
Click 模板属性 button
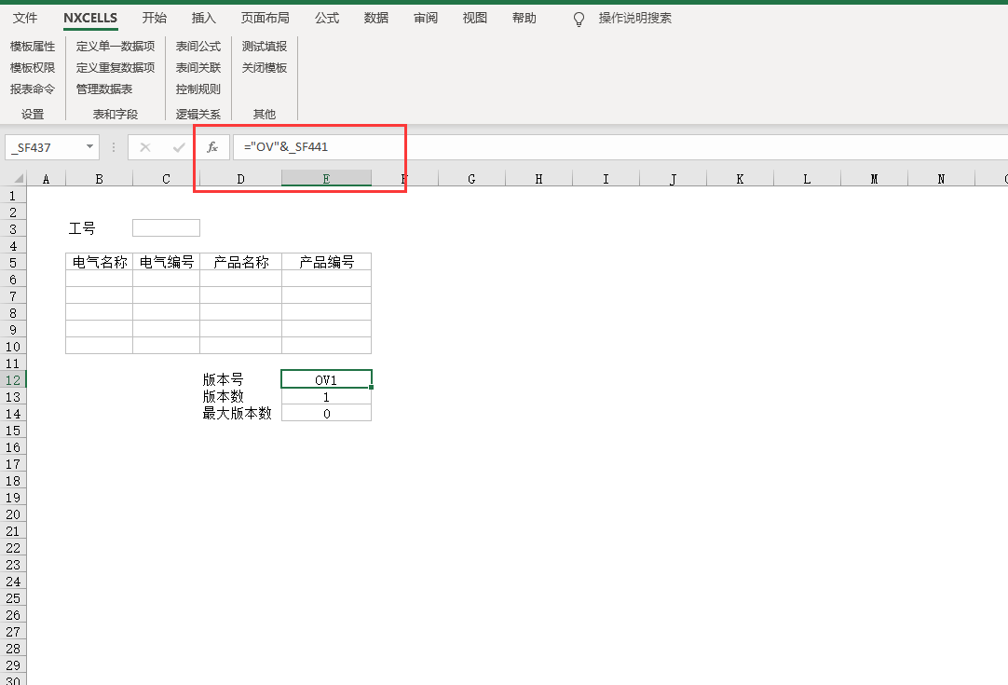pos(33,47)
